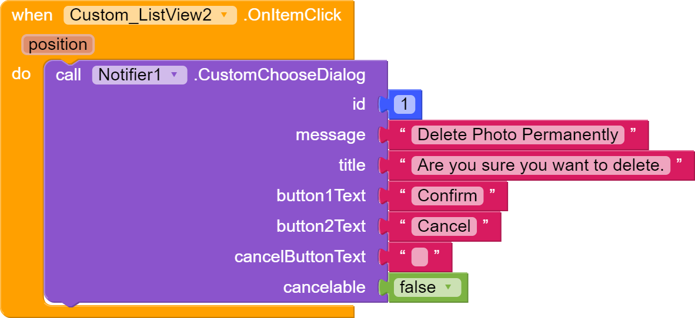Open the Custom_ListView2 component dropdown

click(223, 15)
